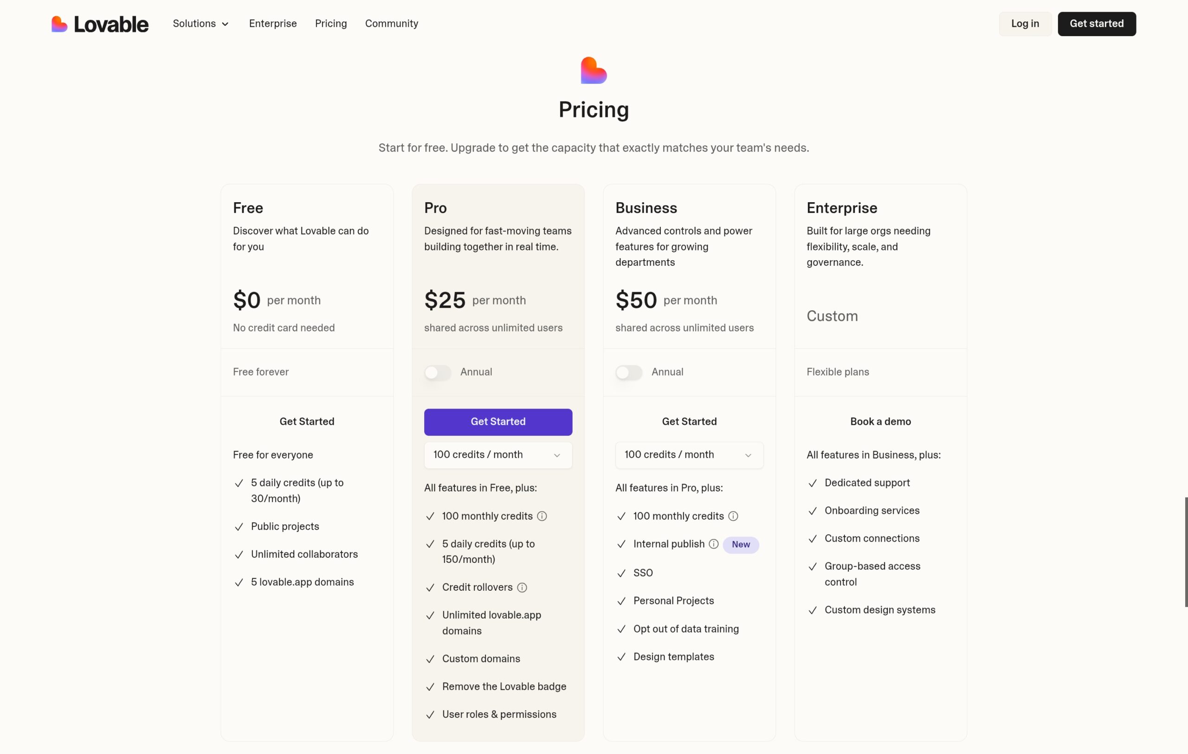Click Get Started on the Pro plan
This screenshot has width=1188, height=754.
pyautogui.click(x=497, y=422)
